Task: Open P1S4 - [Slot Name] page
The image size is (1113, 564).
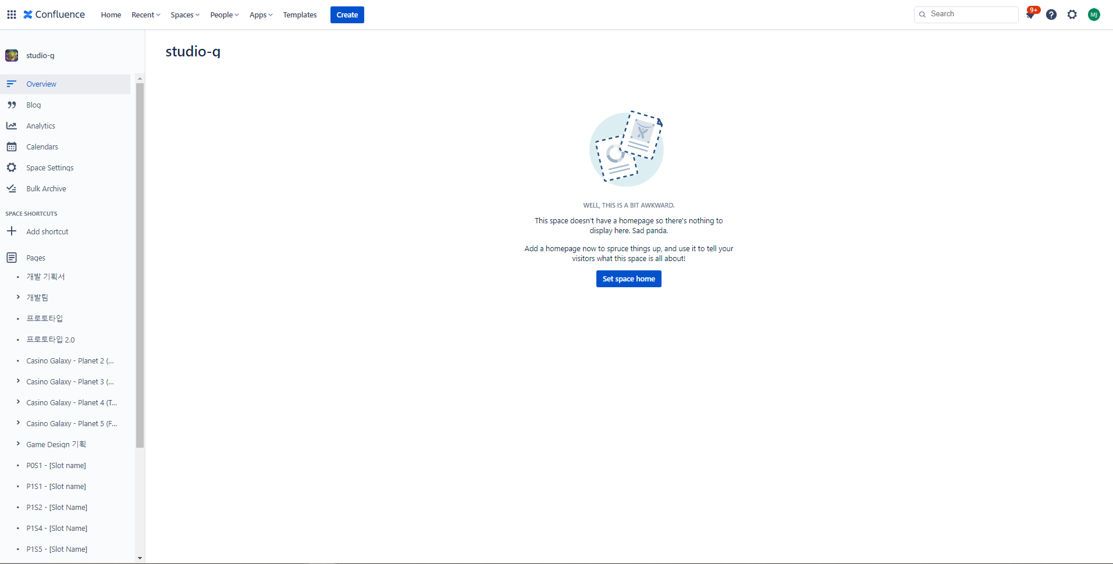Action: pyautogui.click(x=56, y=528)
